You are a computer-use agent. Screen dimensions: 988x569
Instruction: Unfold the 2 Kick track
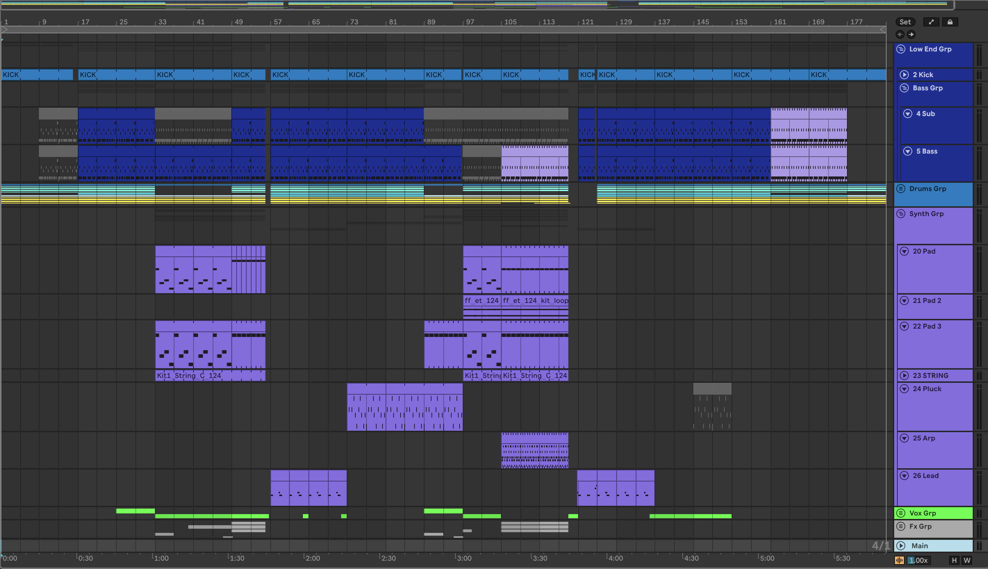[x=904, y=75]
